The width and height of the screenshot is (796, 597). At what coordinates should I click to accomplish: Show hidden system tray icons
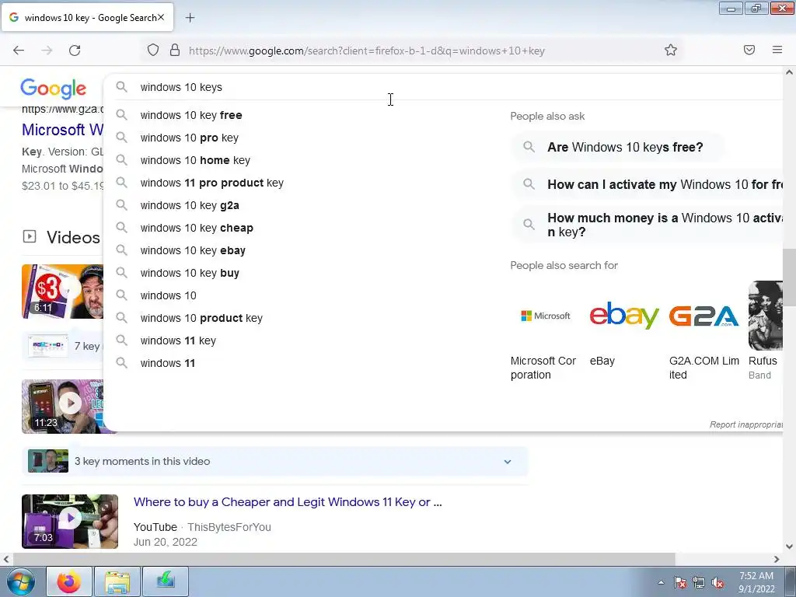coord(661,582)
